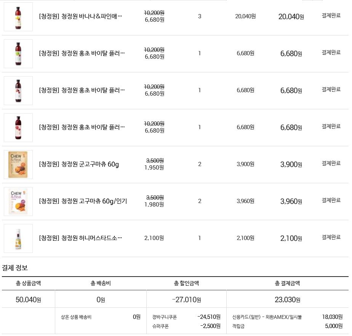This screenshot has width=352, height=336.
Task: Click the 장바구니쿠폰 discount line
Action: click(165, 317)
